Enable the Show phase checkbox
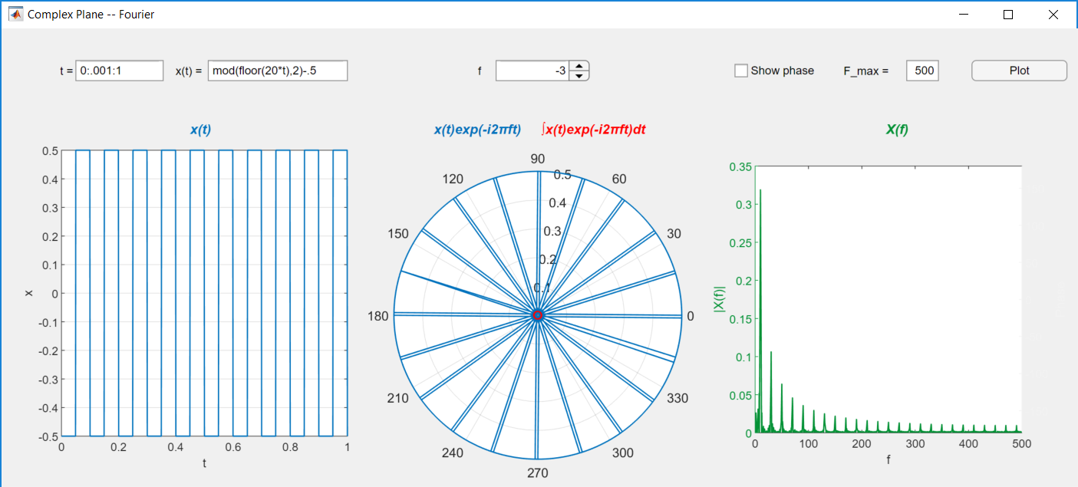Viewport: 1078px width, 487px height. pyautogui.click(x=741, y=71)
